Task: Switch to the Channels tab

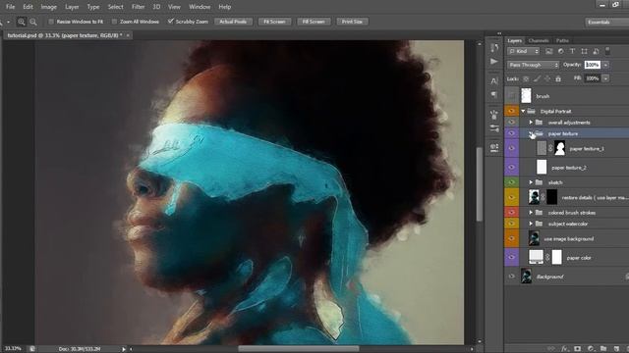Action: click(539, 40)
